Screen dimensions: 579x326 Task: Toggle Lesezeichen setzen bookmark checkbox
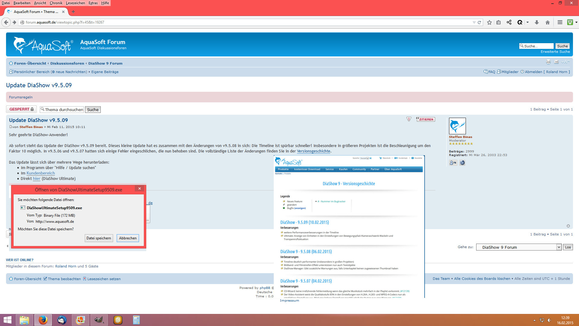tap(85, 279)
